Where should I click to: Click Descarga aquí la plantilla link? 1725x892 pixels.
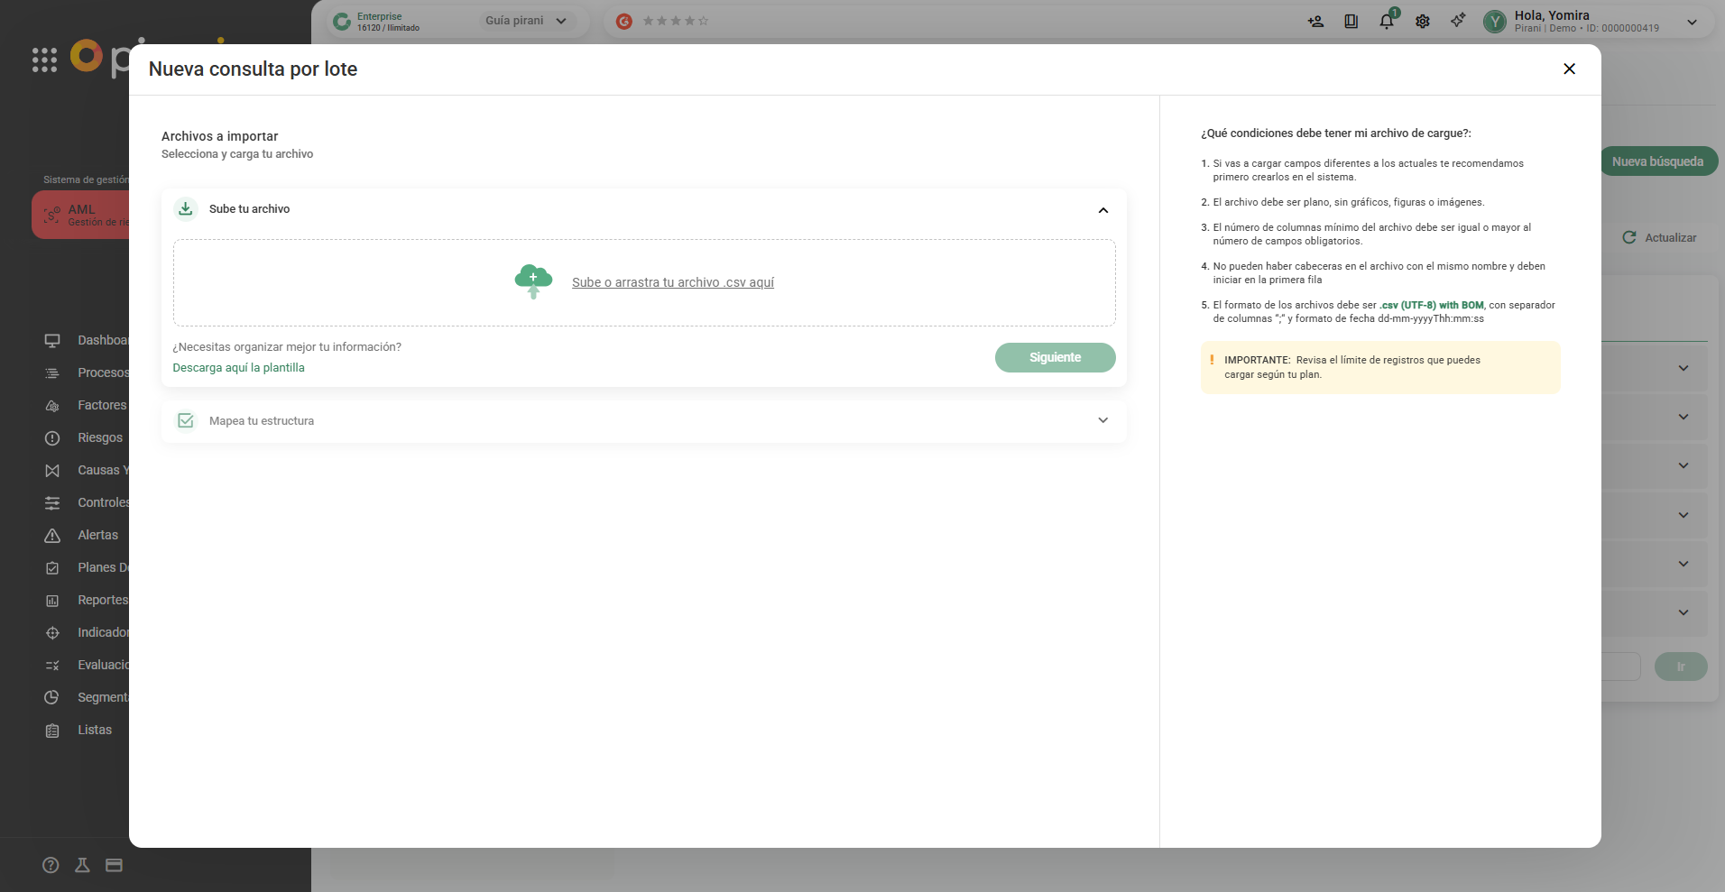(238, 368)
